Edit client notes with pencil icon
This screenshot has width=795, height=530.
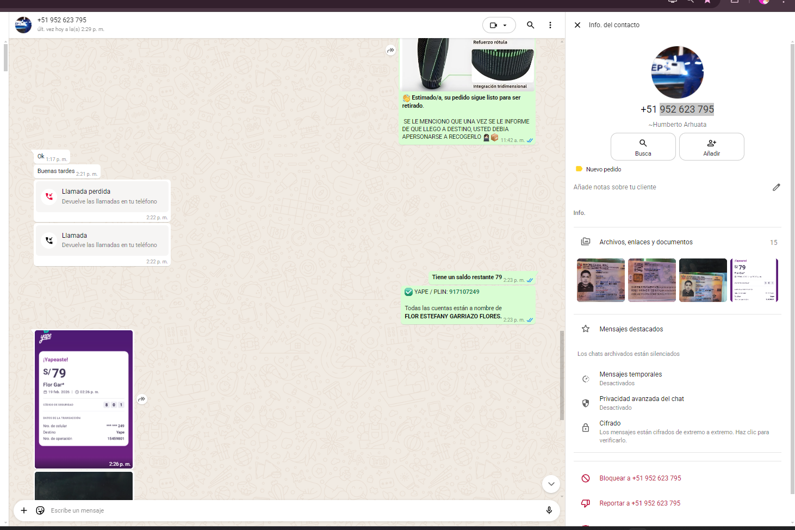[776, 187]
